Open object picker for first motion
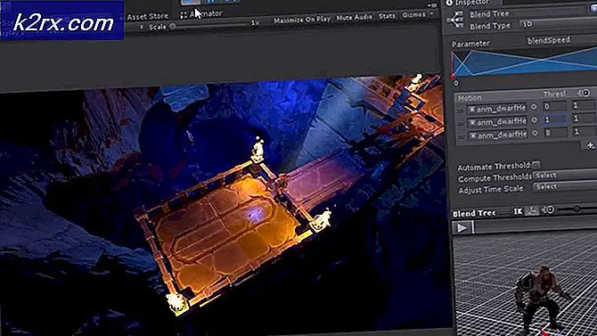597x336 pixels. (x=534, y=107)
